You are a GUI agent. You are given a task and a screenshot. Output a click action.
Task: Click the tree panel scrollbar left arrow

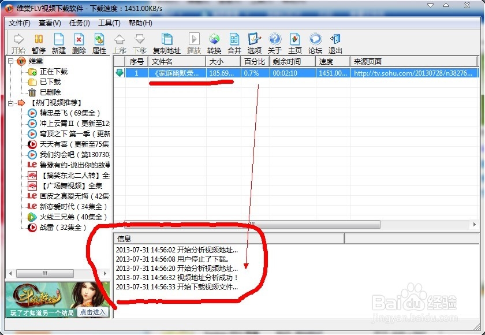pos(11,273)
